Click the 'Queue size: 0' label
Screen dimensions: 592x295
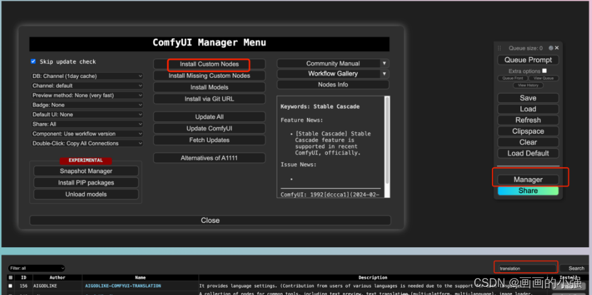pos(525,48)
